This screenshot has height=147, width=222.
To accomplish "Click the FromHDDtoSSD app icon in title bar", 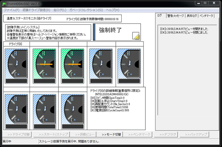I will 4,4.
